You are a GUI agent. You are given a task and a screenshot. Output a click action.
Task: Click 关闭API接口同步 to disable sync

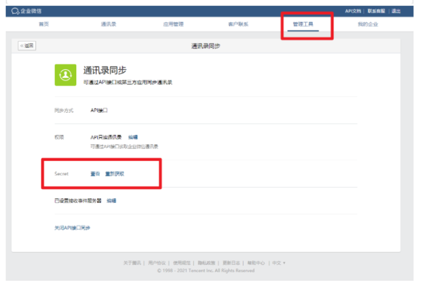click(x=72, y=228)
